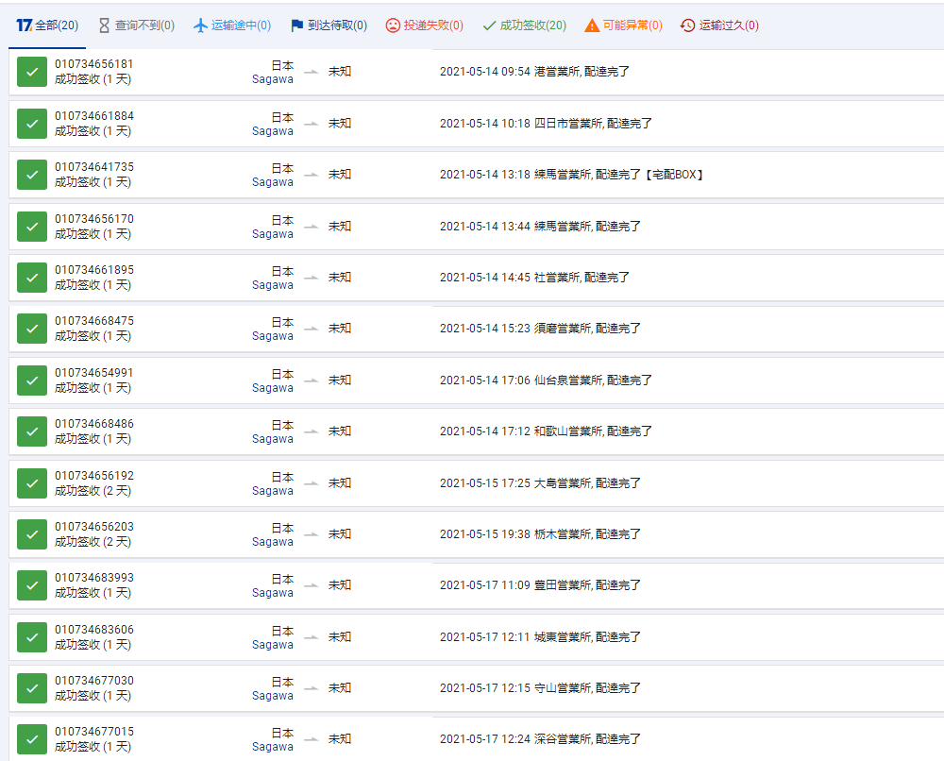Switch to the 成功签收(20) tab
Viewport: 944px width, 761px height.
tap(524, 25)
